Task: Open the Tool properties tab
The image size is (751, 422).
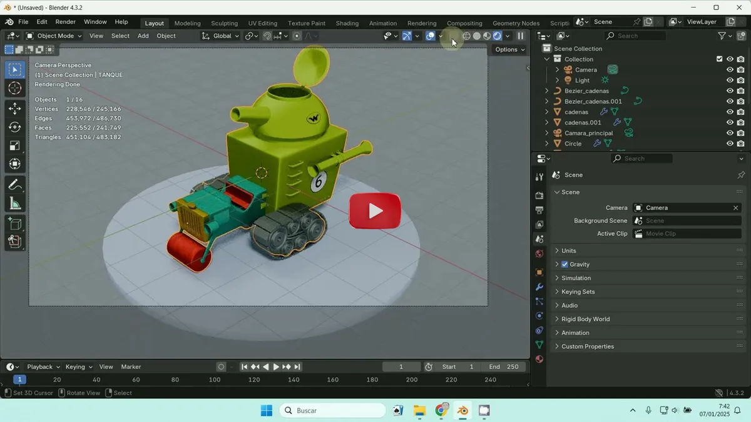Action: point(539,178)
